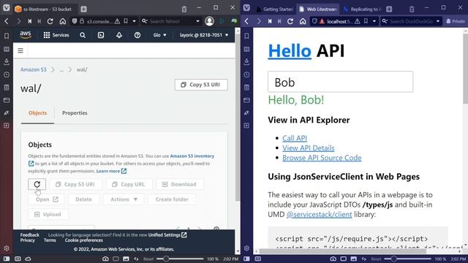The width and height of the screenshot is (468, 263).
Task: Reload the page in the left S3 window
Action: (50, 21)
